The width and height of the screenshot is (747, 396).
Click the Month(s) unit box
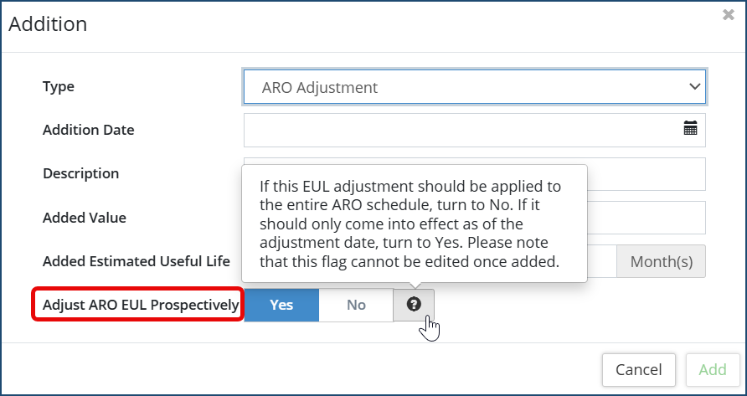(x=661, y=261)
